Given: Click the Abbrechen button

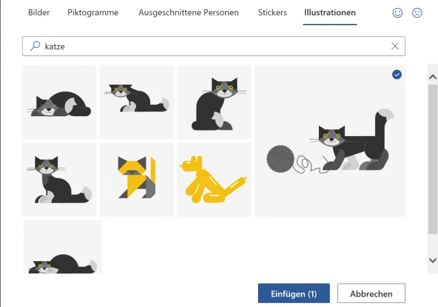Looking at the screenshot, I should [x=371, y=294].
